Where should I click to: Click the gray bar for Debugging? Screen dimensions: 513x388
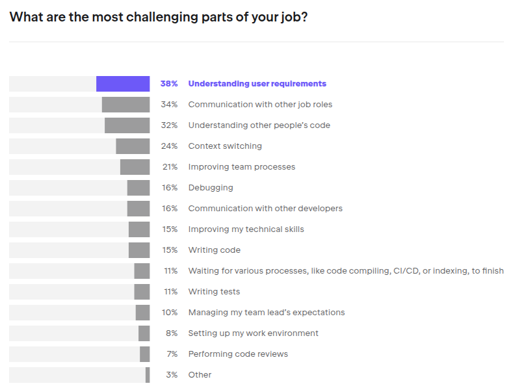[x=138, y=188]
